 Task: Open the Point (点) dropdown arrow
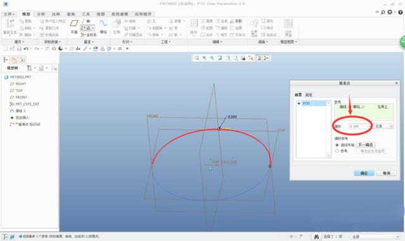93,28
